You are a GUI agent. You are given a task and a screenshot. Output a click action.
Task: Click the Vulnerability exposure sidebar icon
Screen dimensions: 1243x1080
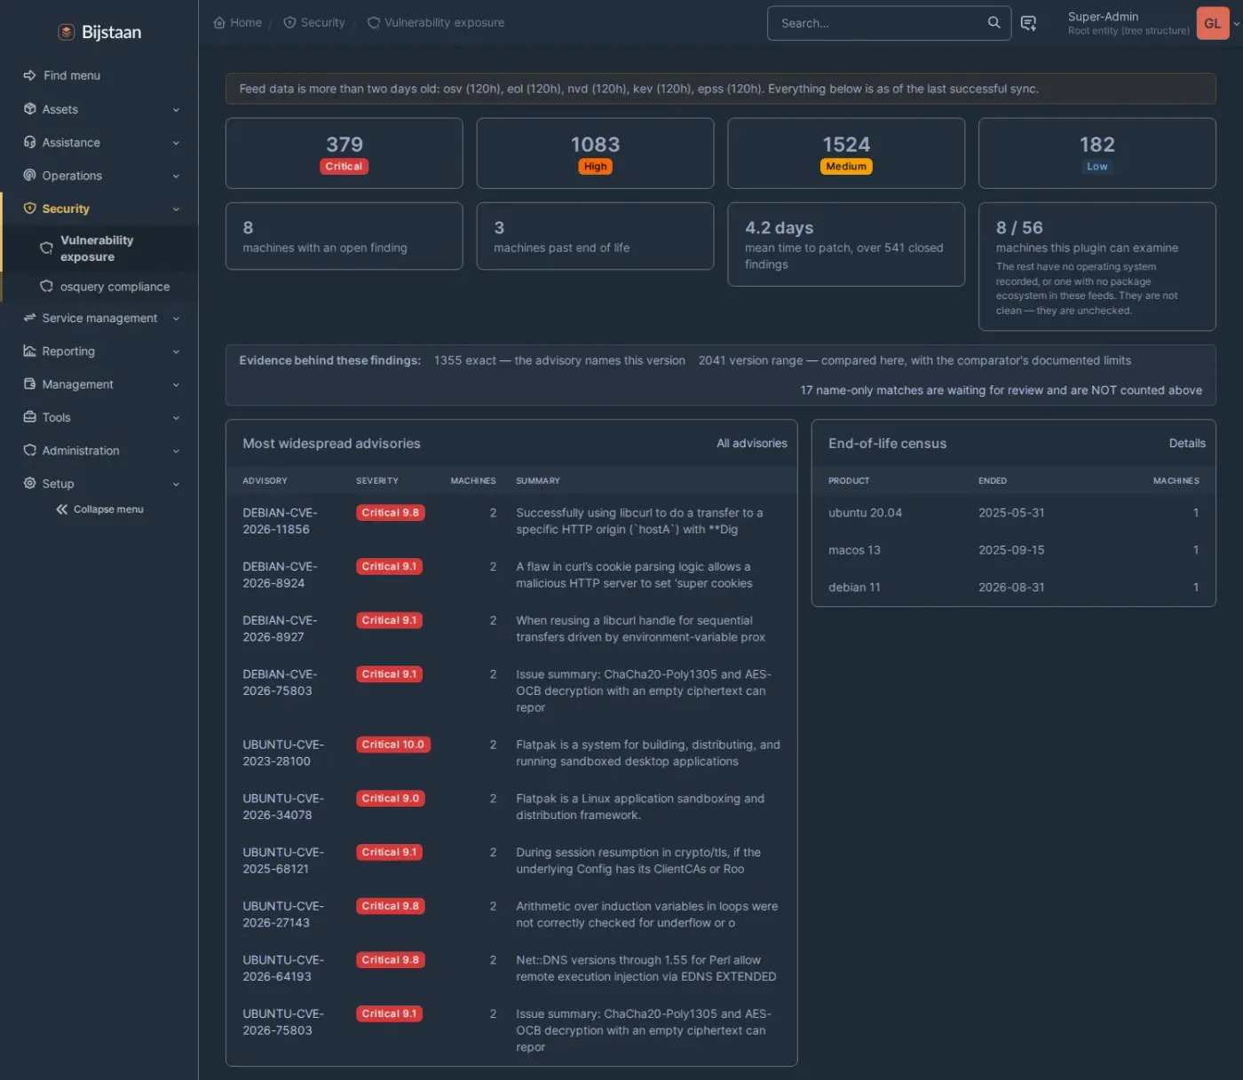click(x=46, y=248)
